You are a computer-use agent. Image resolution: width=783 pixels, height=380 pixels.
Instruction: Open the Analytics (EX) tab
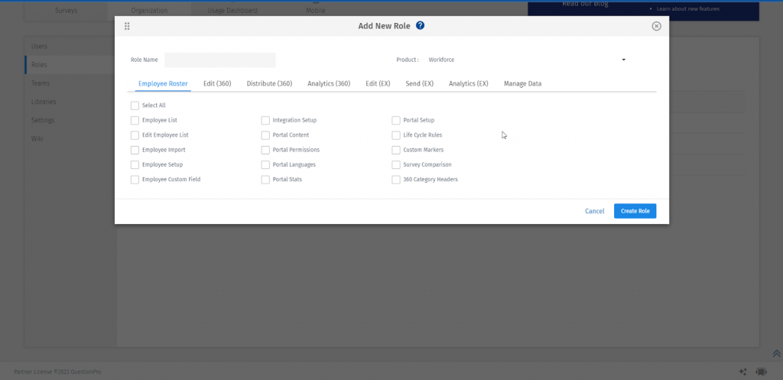(x=469, y=83)
